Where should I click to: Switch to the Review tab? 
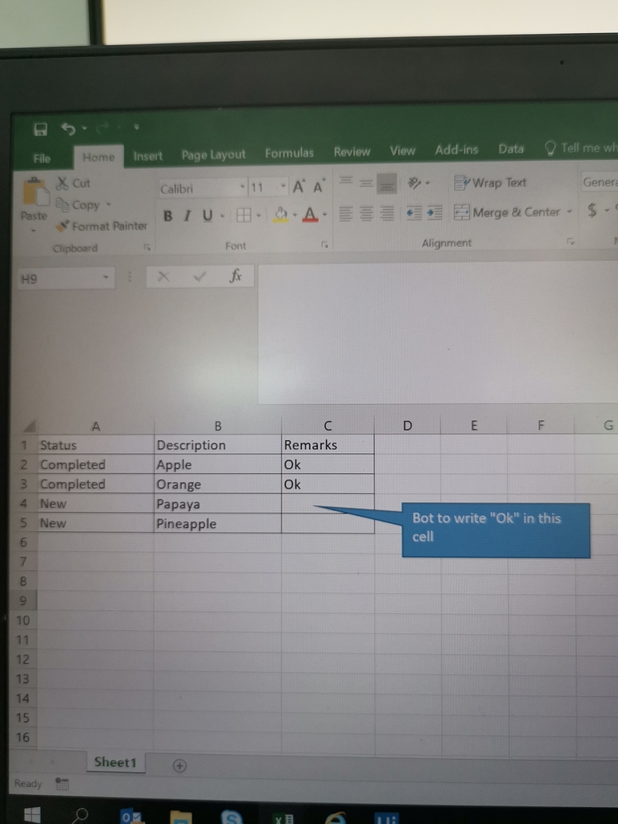(352, 152)
